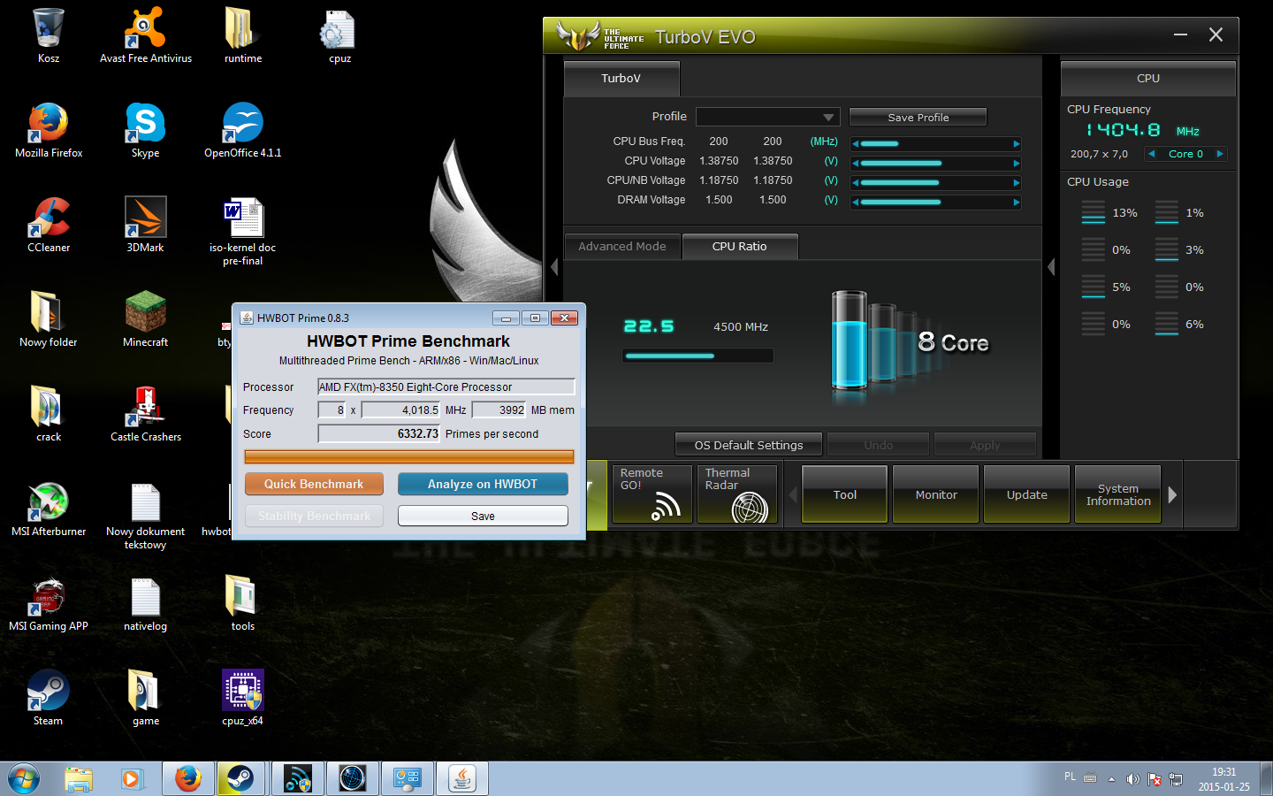
Task: Open the Monitor menu in TurboV EVO
Action: (x=936, y=494)
